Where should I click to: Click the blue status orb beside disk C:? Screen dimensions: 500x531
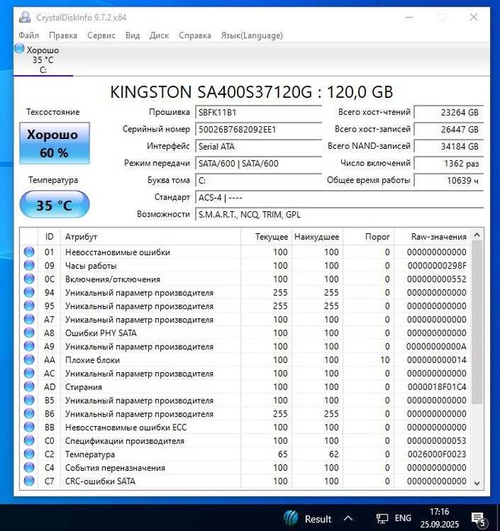[x=19, y=49]
